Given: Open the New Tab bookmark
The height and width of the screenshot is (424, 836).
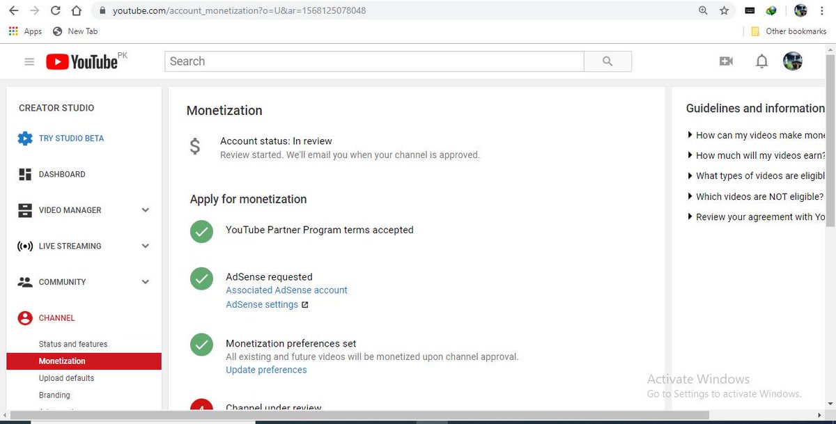Looking at the screenshot, I should tap(75, 31).
